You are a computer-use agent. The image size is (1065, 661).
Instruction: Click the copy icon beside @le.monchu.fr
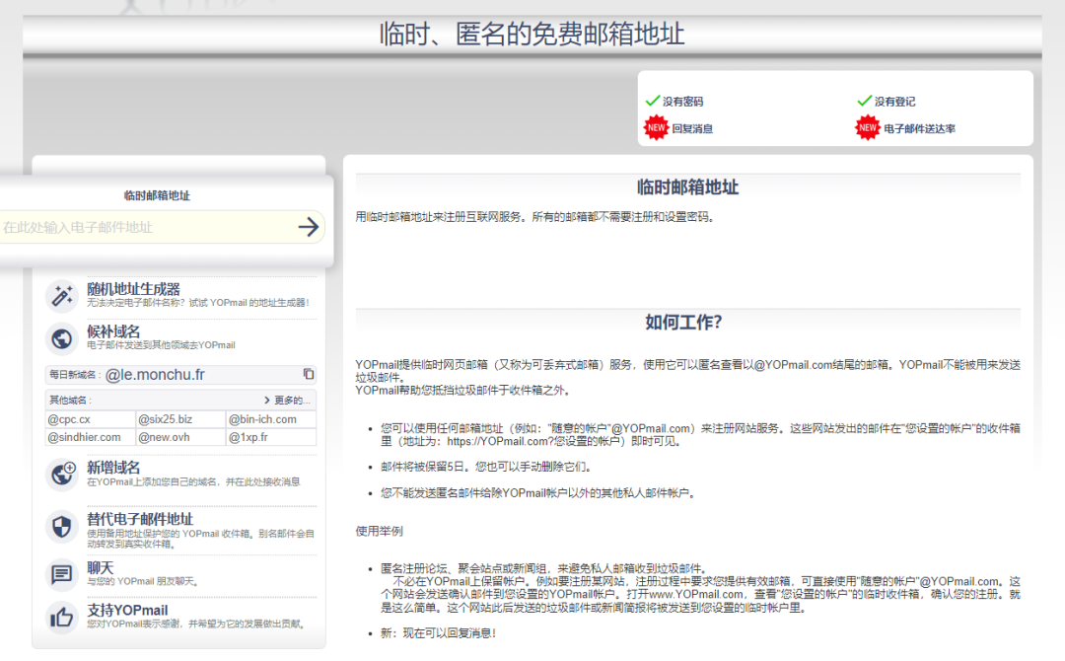308,374
